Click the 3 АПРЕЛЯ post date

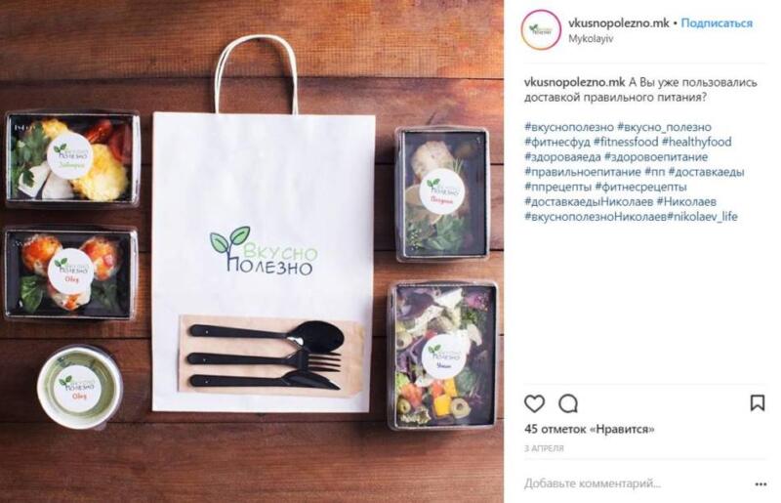[x=544, y=448]
